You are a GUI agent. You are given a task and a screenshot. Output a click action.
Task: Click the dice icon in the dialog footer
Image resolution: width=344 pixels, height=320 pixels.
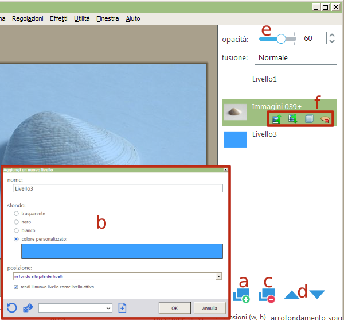pos(28,307)
